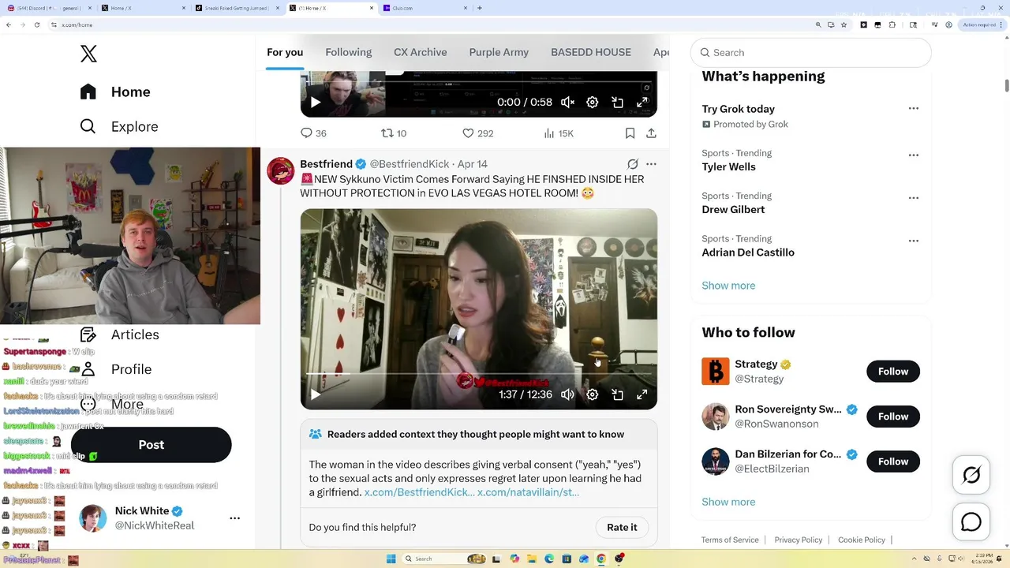Switch to the CX Archive tab

421,52
